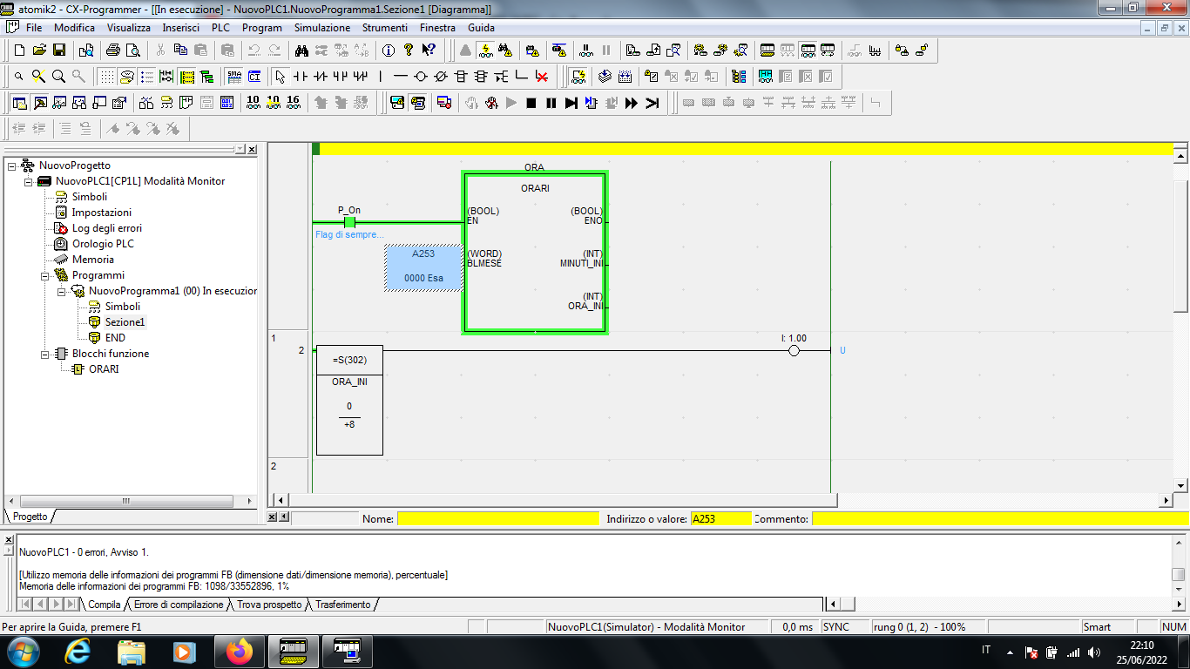The height and width of the screenshot is (669, 1190).
Task: Open Firefox from the Windows taskbar
Action: (238, 651)
